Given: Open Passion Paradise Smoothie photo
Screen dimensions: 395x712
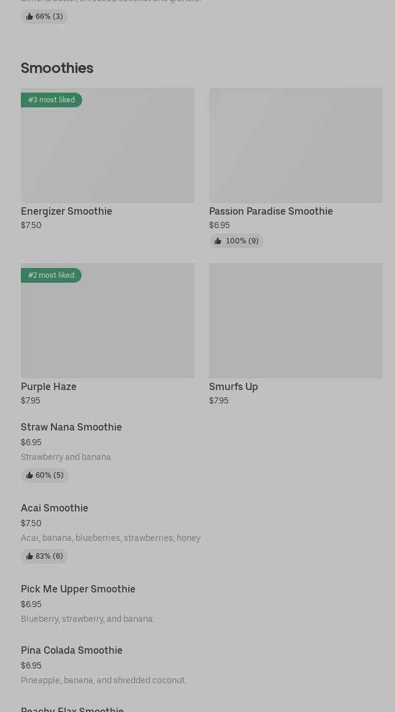Looking at the screenshot, I should [x=296, y=145].
